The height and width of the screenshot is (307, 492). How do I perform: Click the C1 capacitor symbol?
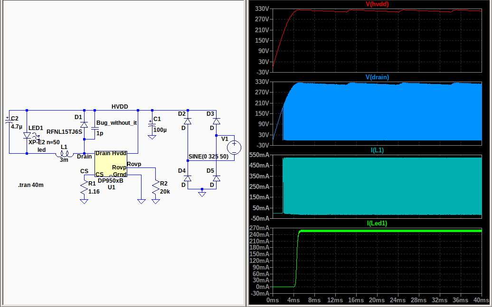152,124
